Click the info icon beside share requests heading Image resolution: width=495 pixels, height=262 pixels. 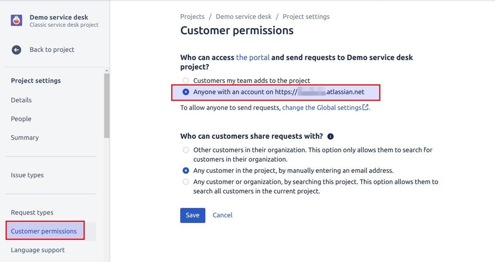[x=330, y=136]
